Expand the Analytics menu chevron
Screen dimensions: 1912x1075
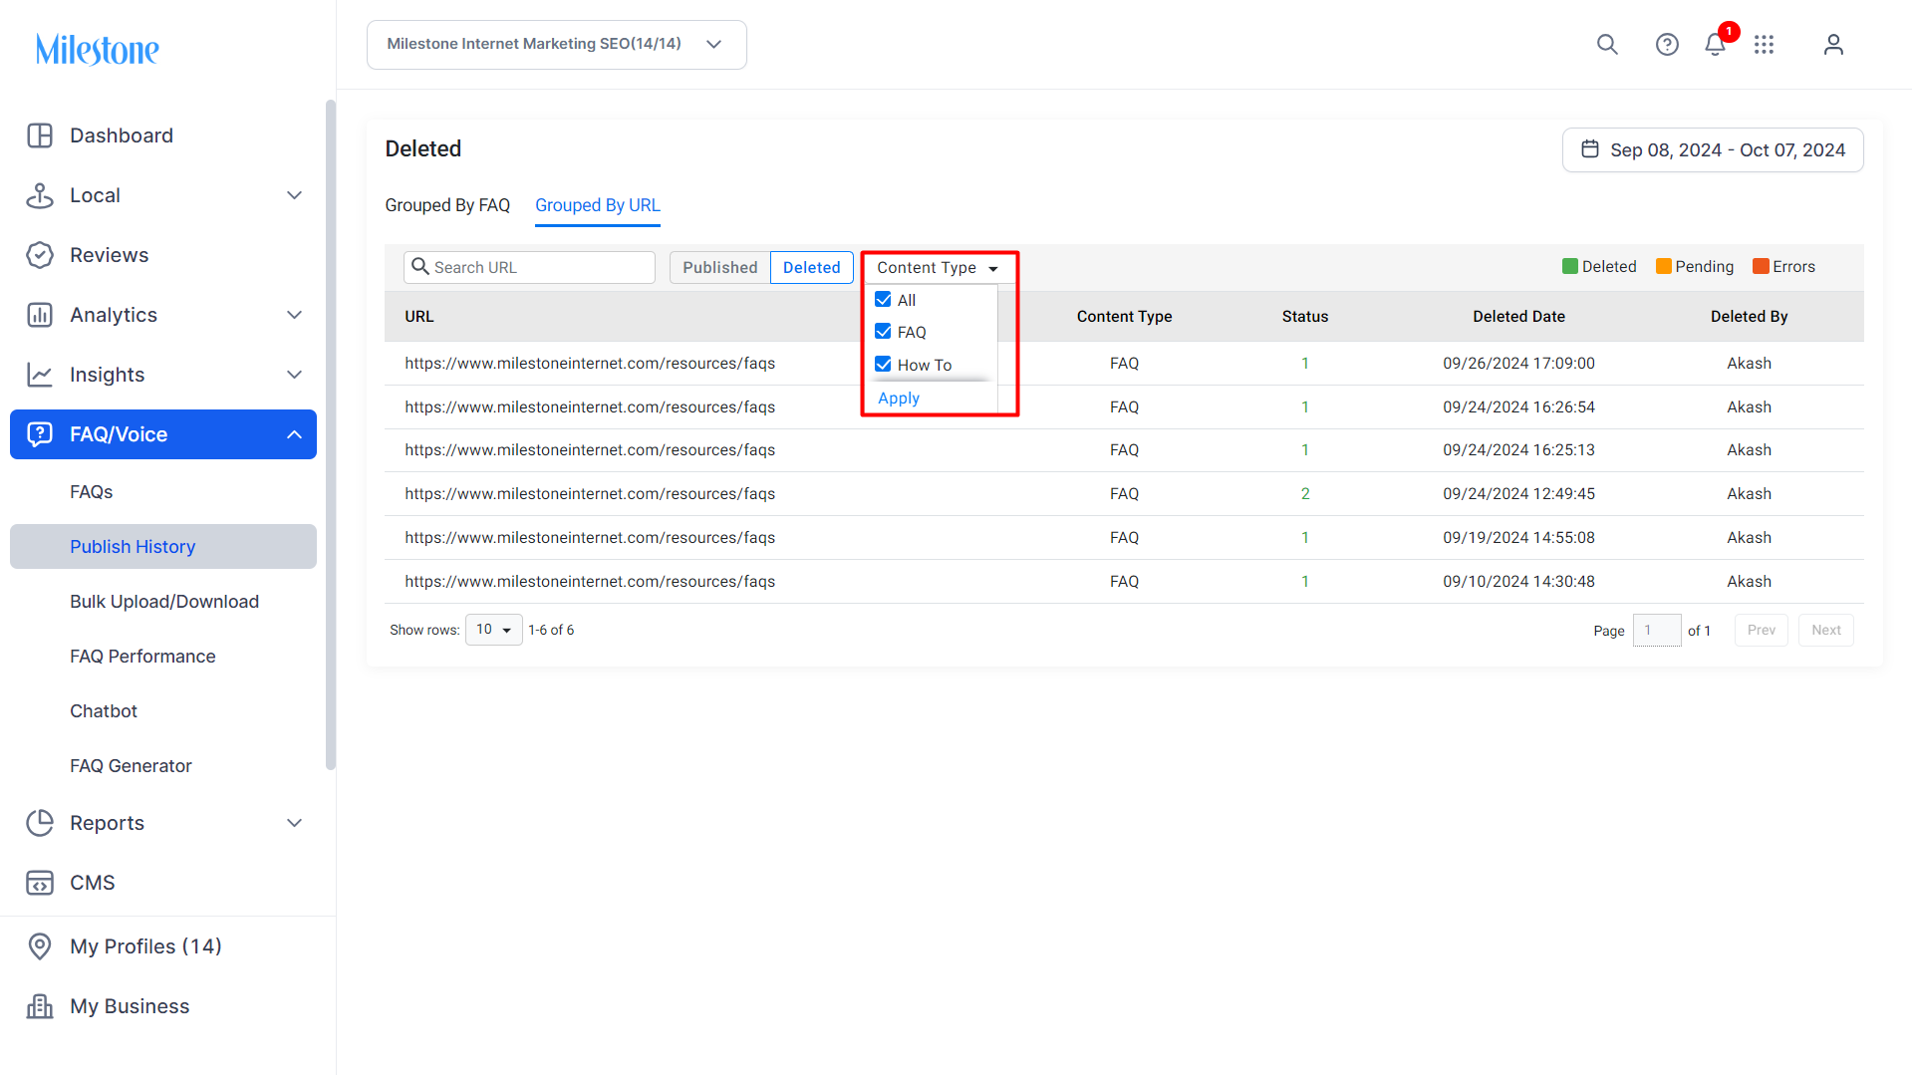pyautogui.click(x=295, y=315)
